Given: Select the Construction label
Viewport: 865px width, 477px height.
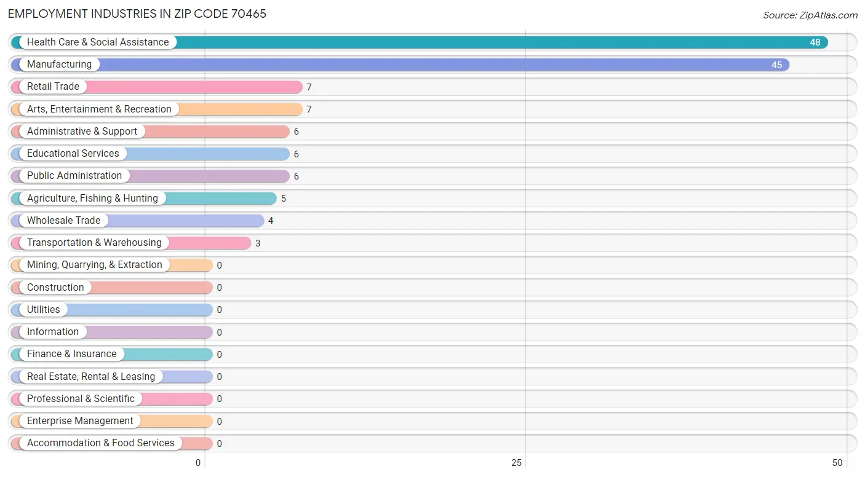Looking at the screenshot, I should click(55, 287).
